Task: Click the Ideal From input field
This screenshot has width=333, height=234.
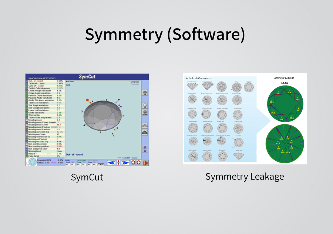Action: click(x=68, y=164)
